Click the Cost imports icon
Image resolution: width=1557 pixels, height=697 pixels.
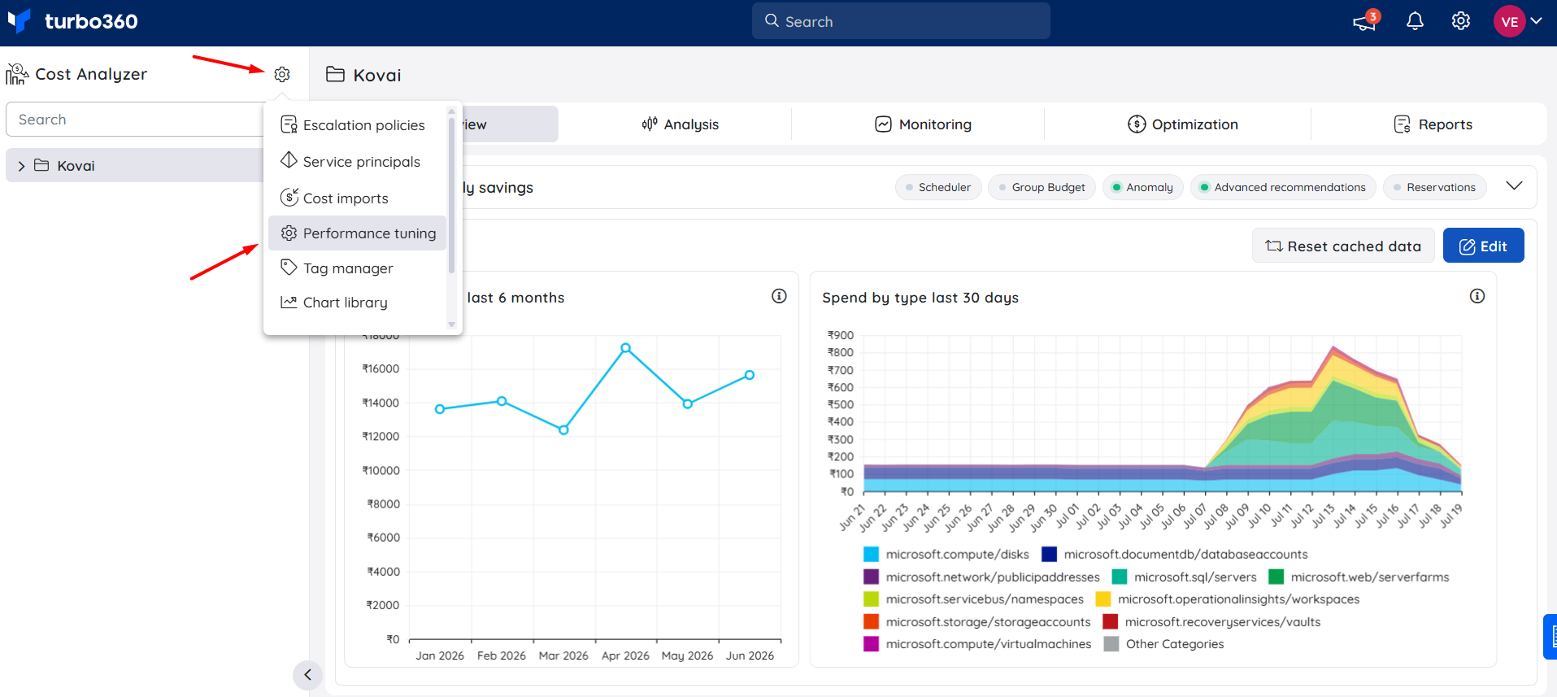(x=289, y=197)
